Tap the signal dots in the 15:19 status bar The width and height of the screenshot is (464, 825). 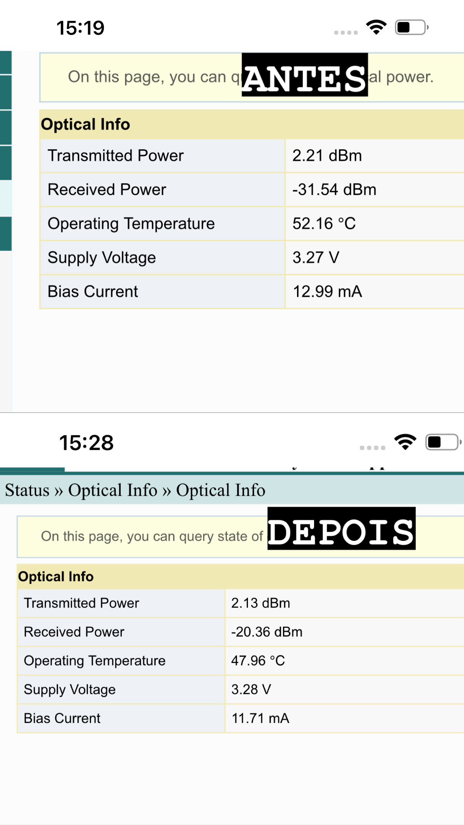(346, 33)
